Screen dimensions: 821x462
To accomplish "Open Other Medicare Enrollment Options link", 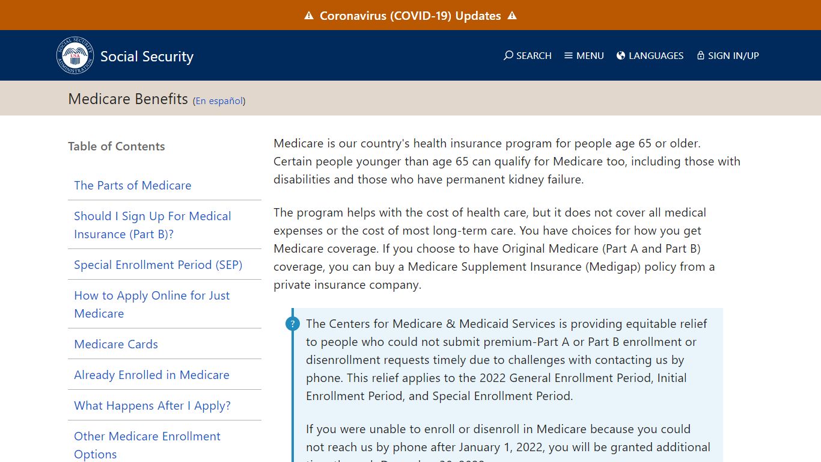I will 147,445.
